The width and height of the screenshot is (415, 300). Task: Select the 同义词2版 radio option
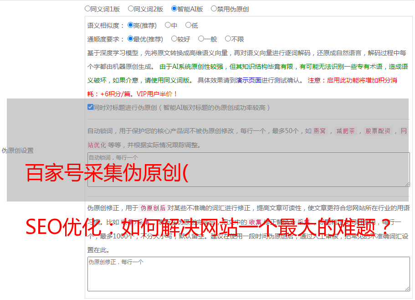click(x=131, y=9)
